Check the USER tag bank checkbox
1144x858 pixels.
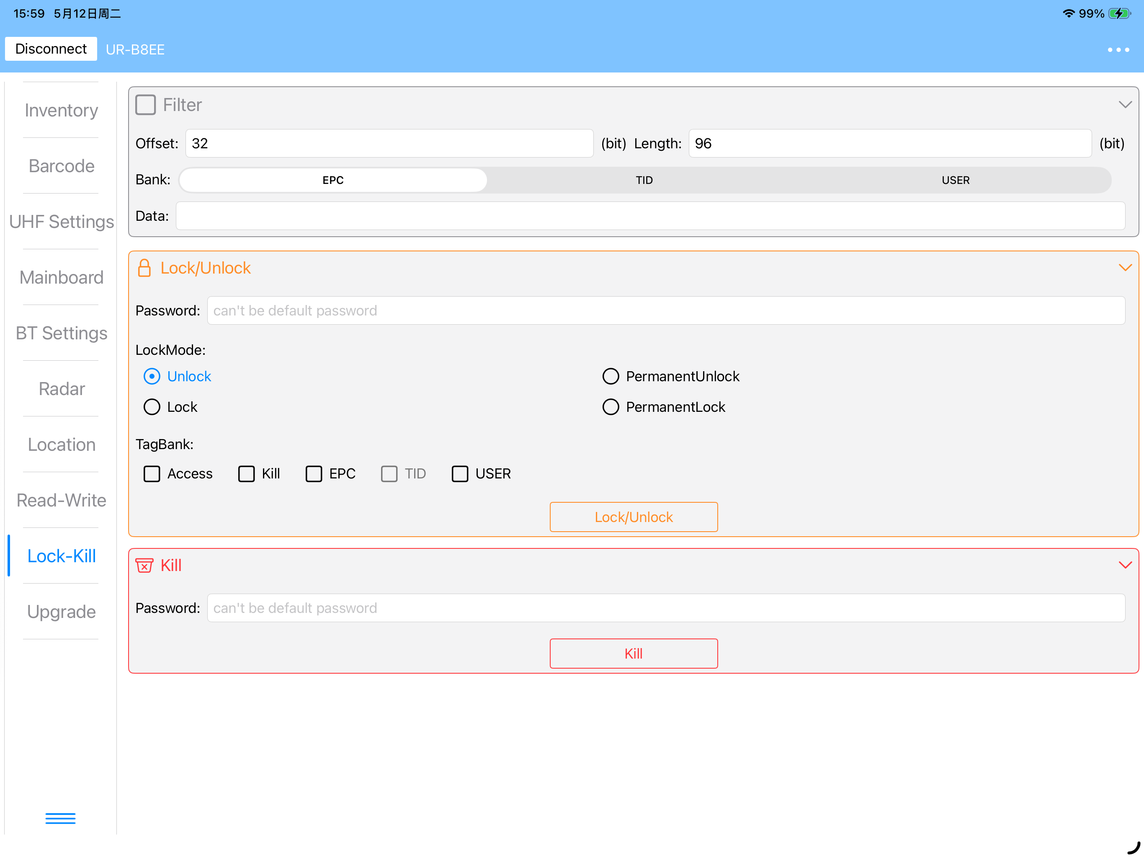(x=460, y=473)
